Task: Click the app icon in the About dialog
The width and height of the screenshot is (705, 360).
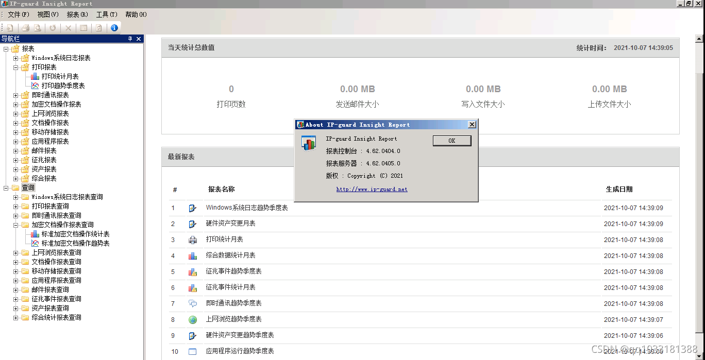Action: tap(309, 143)
